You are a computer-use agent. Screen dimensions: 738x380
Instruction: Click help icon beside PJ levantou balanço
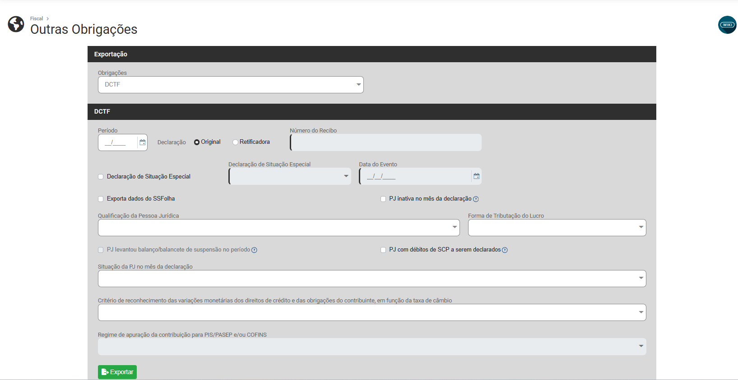(254, 250)
